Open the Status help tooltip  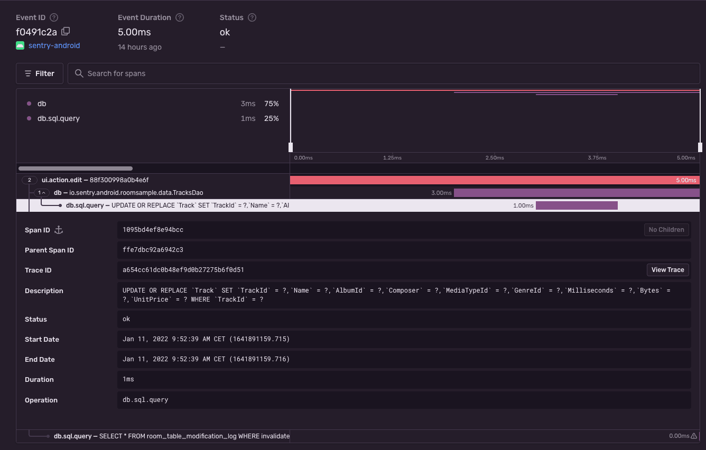point(252,17)
